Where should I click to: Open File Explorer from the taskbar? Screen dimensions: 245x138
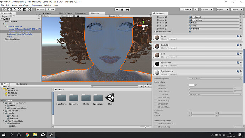[x=35, y=135]
